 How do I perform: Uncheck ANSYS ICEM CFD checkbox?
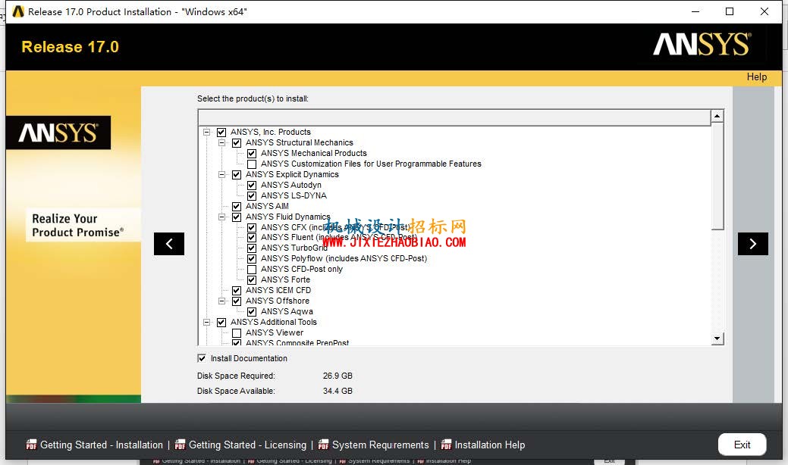237,291
